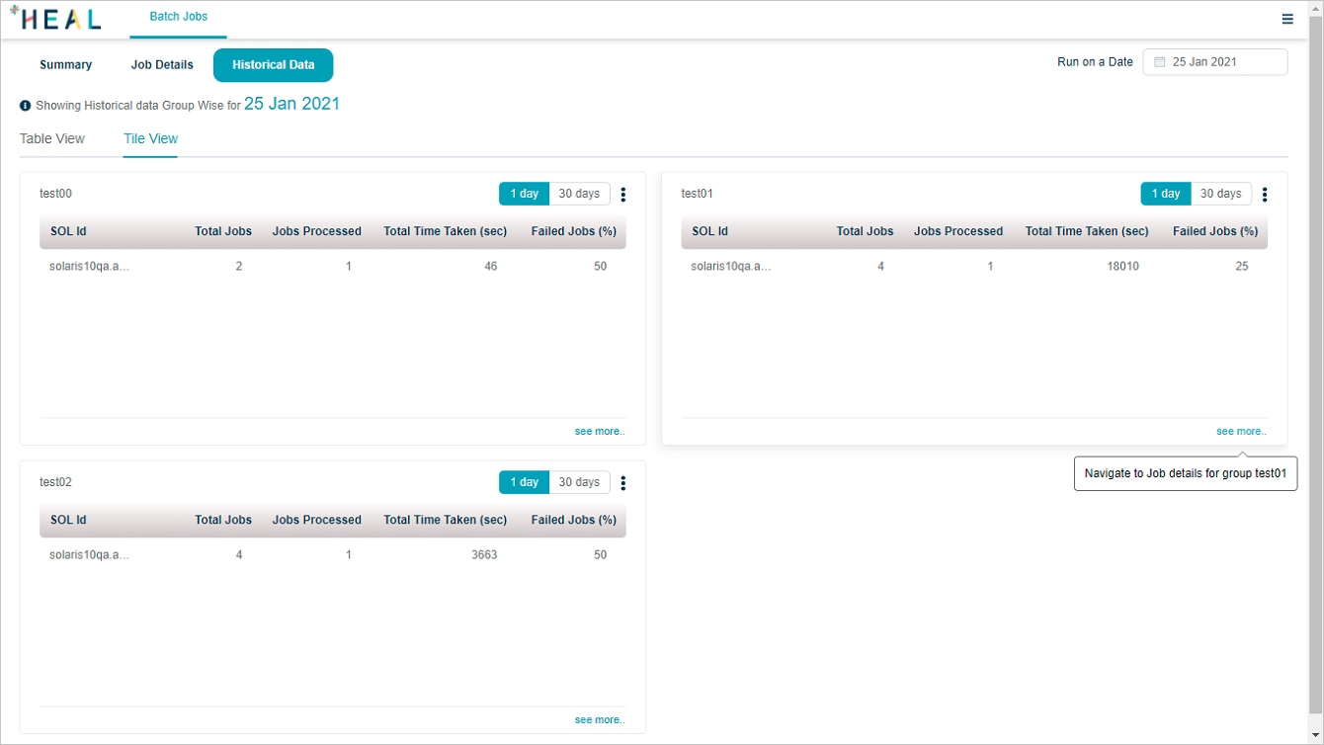
Task: Select Tile View tab
Action: 150,139
